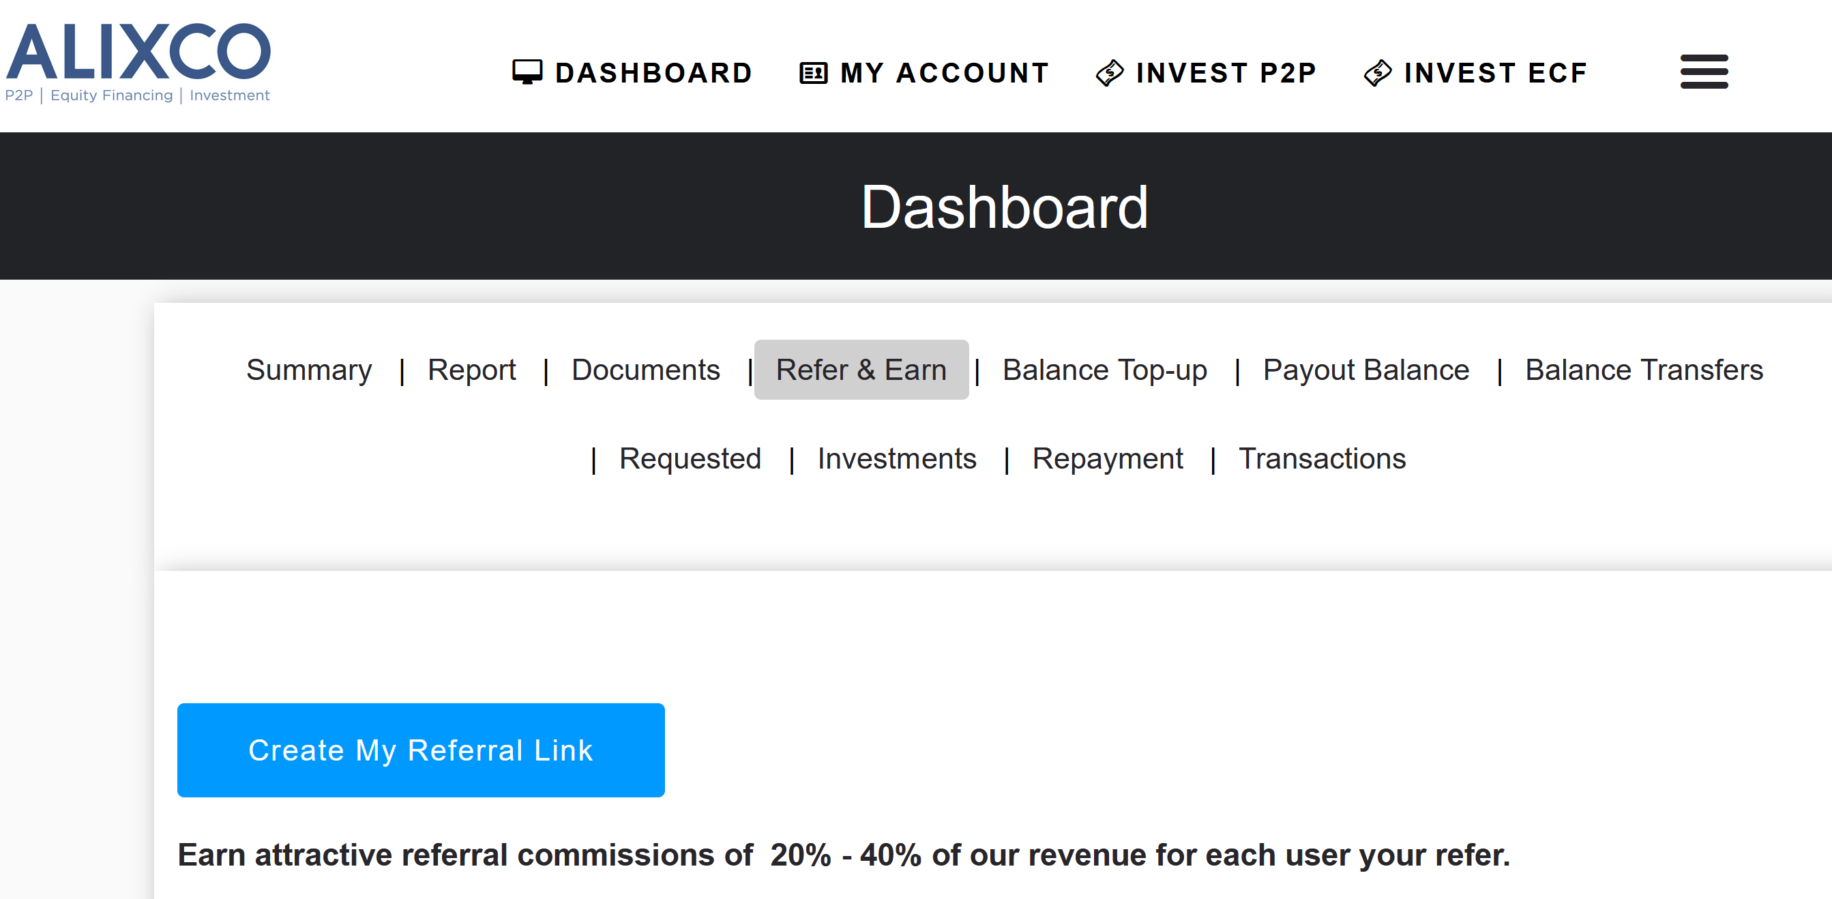
Task: Select the Refer & Earn tab
Action: point(861,370)
